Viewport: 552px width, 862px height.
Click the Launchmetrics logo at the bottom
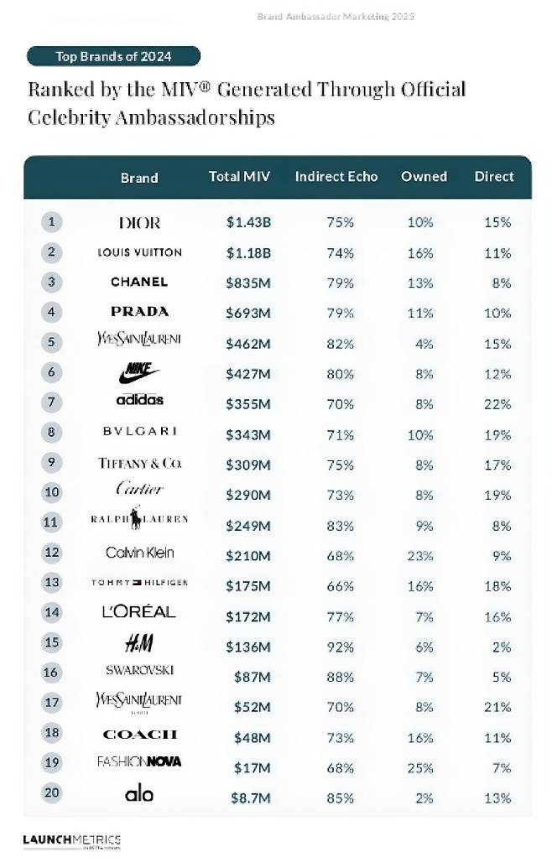(71, 841)
